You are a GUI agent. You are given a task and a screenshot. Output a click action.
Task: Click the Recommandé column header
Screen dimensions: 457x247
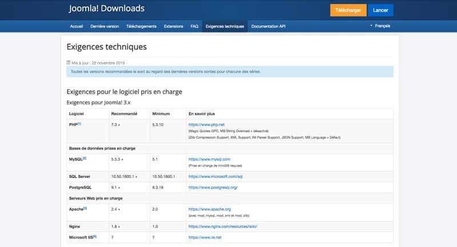point(124,114)
